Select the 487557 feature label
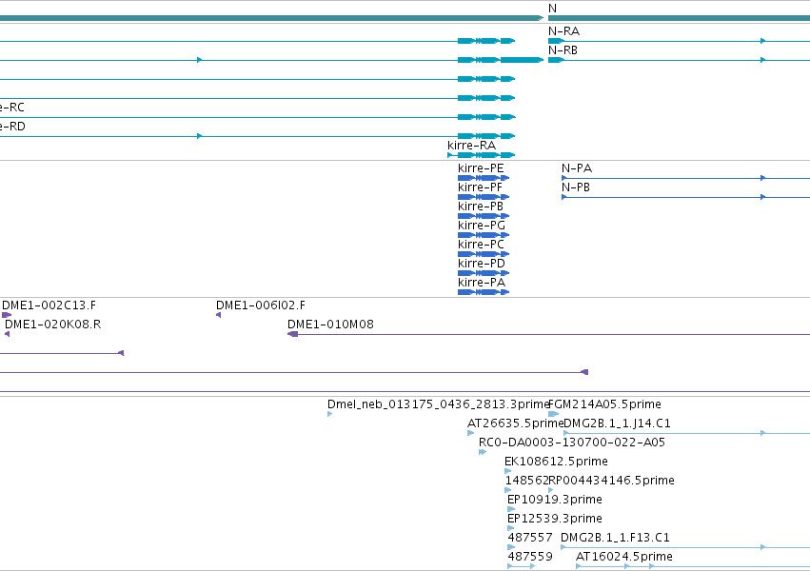This screenshot has height=571, width=810. click(530, 538)
